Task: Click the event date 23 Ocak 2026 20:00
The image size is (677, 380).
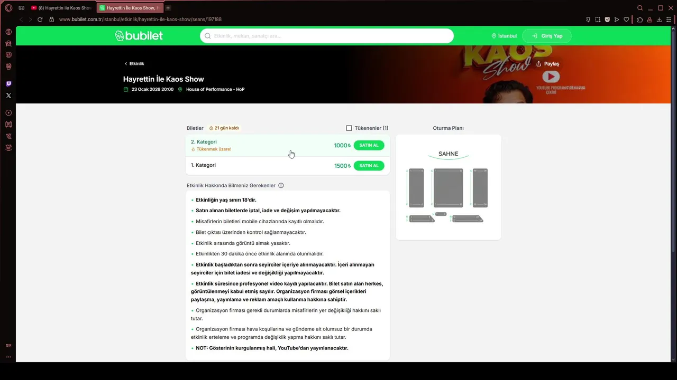Action: [x=152, y=89]
